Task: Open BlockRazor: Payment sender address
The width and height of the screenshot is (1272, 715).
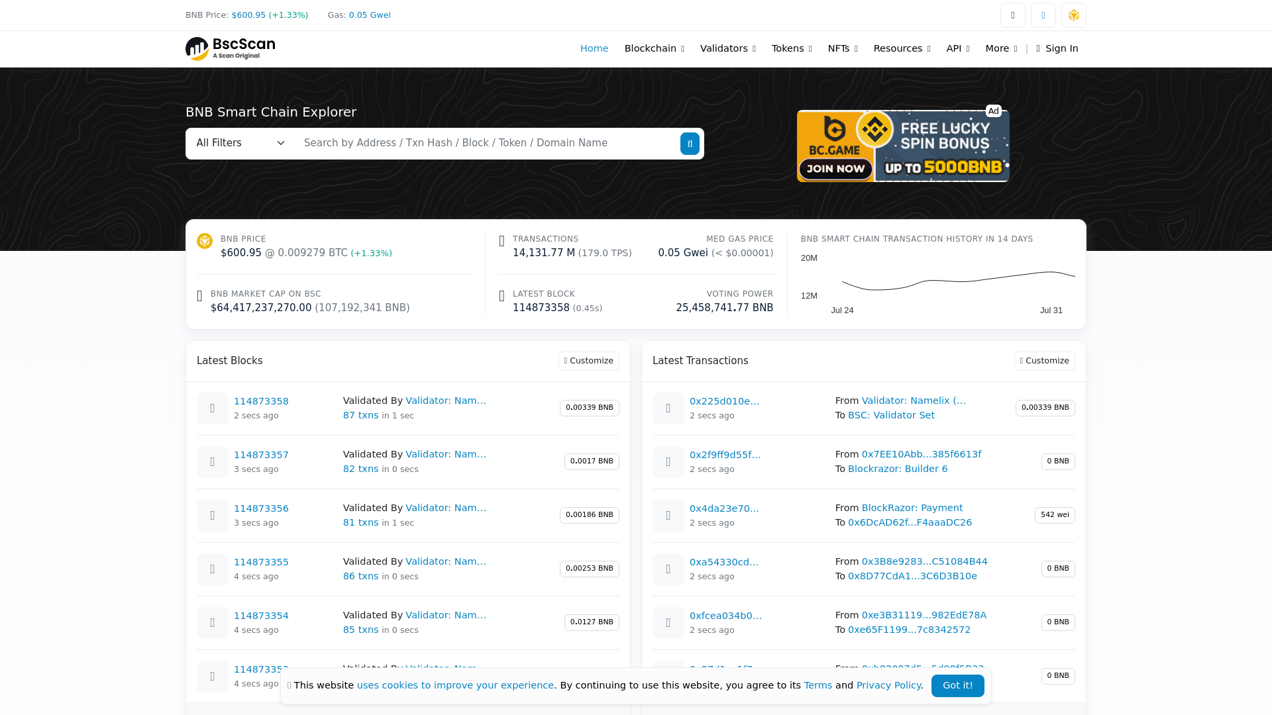Action: (x=912, y=508)
